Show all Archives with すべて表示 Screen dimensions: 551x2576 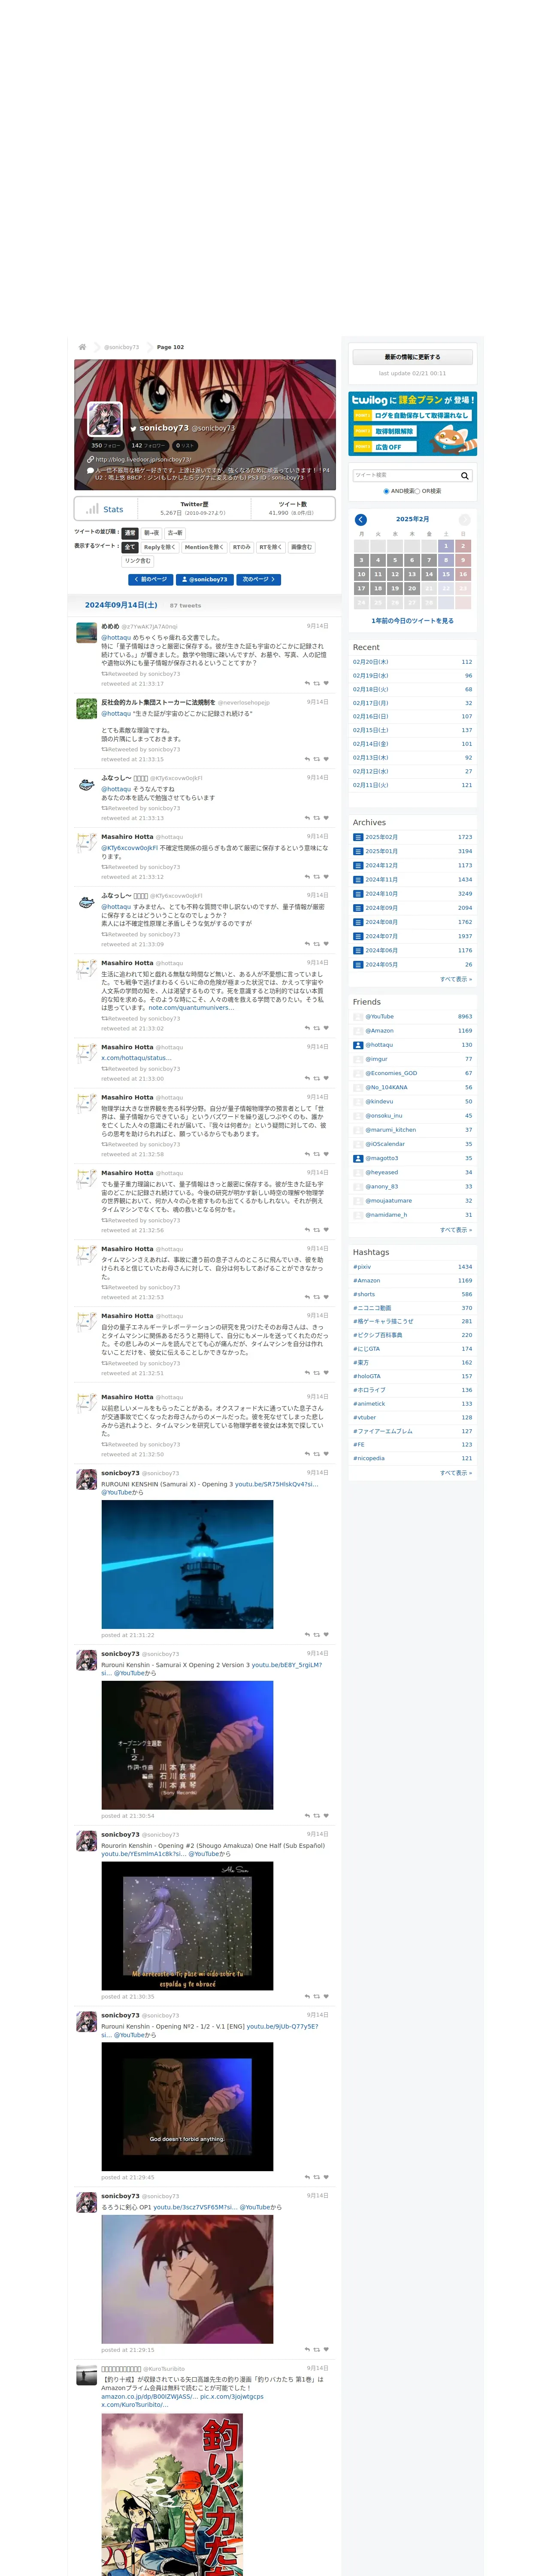point(456,979)
